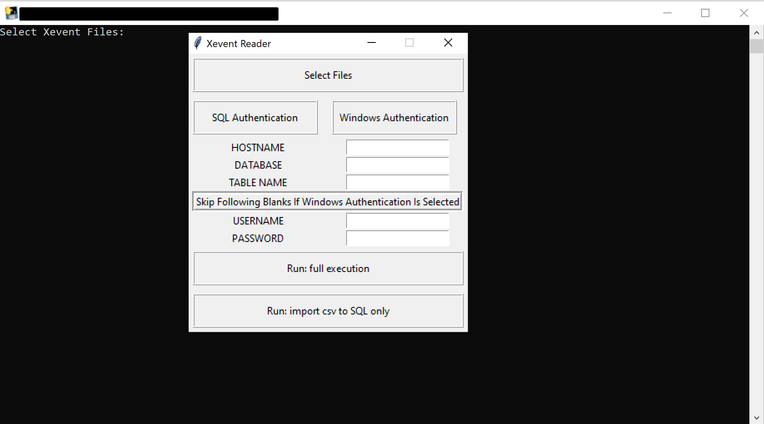Click the Xevent Reader feather icon

click(198, 43)
